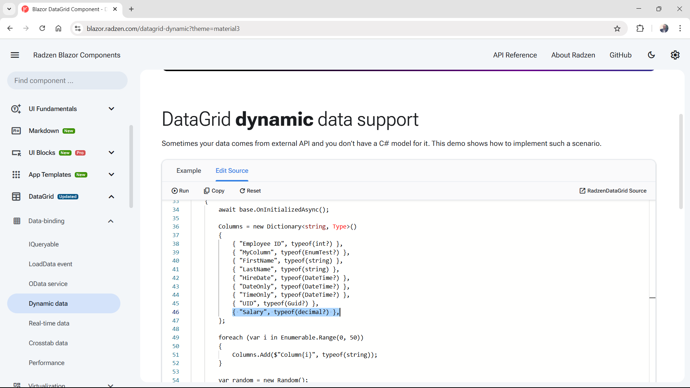Viewport: 690px width, 388px height.
Task: Click the external link icon beside RadzenDataGrid Source
Action: (x=582, y=191)
